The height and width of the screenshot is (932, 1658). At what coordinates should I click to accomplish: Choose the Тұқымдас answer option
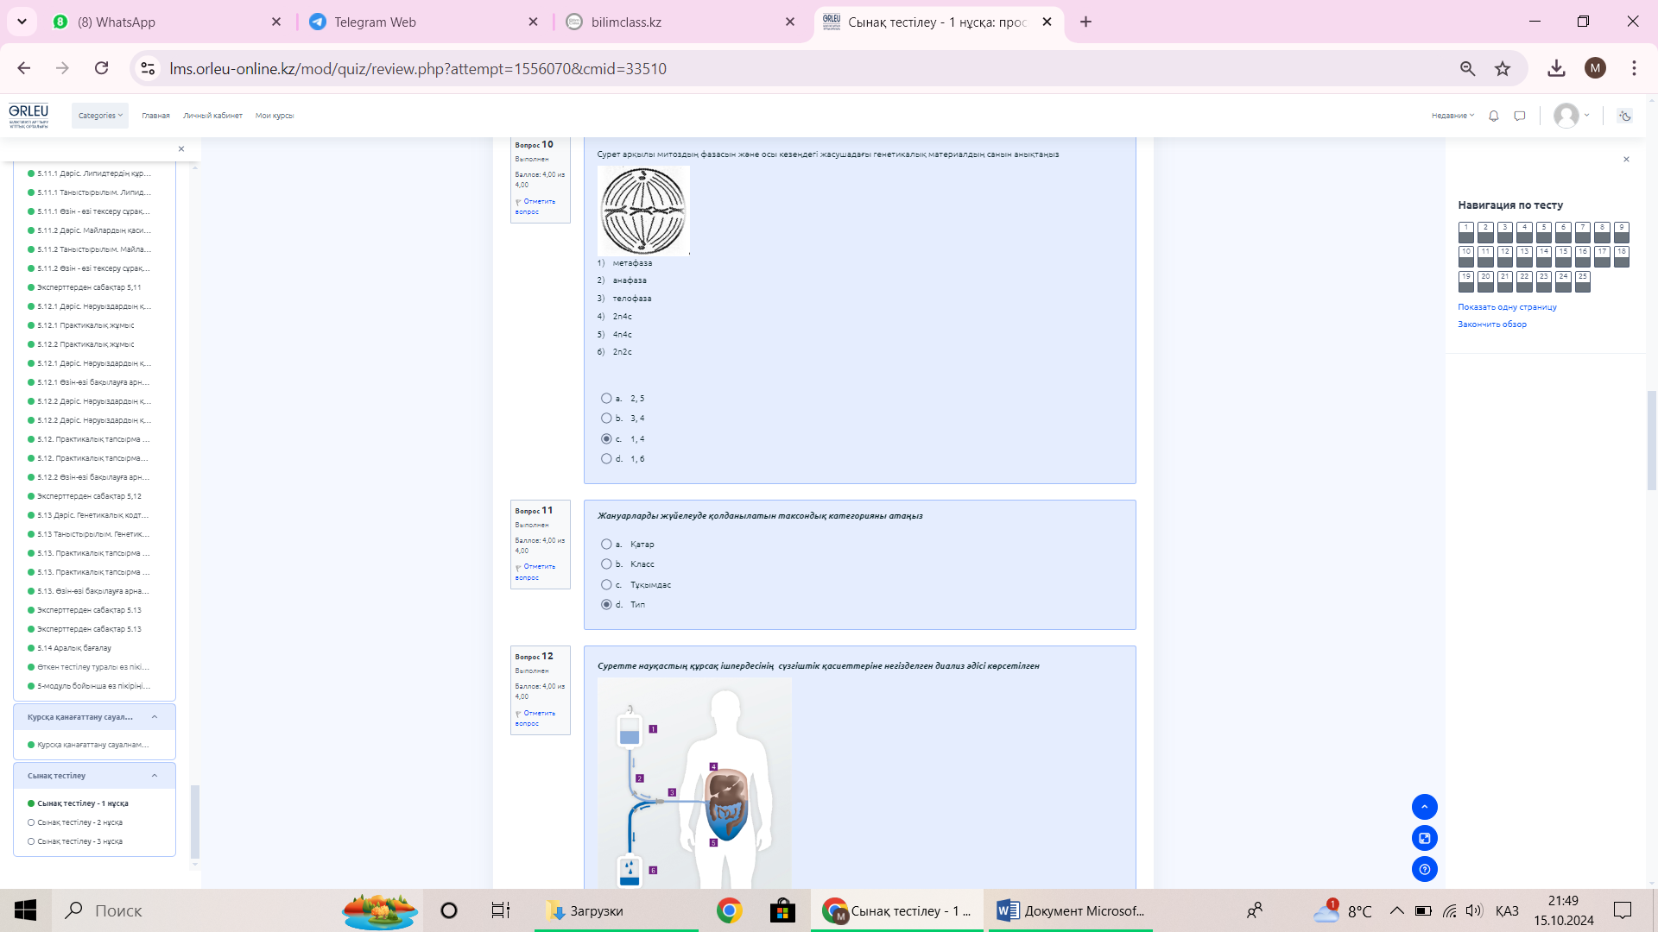pyautogui.click(x=606, y=585)
